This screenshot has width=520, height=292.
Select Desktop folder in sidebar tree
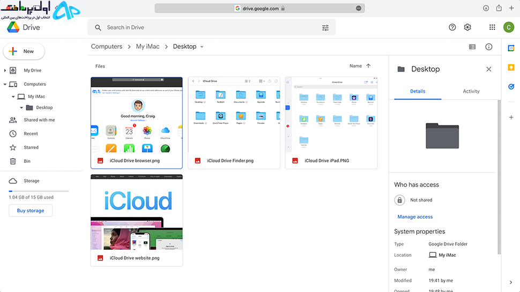(x=44, y=107)
